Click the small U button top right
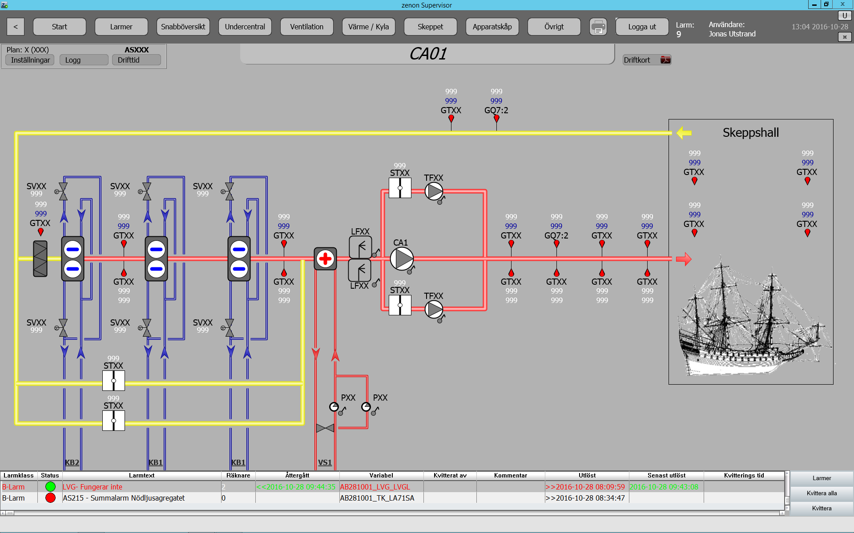The width and height of the screenshot is (854, 533). (x=844, y=16)
